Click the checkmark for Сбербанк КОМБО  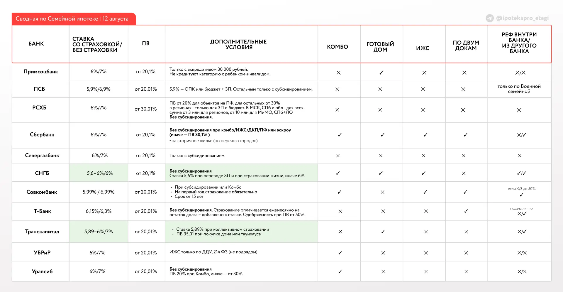pyautogui.click(x=340, y=135)
